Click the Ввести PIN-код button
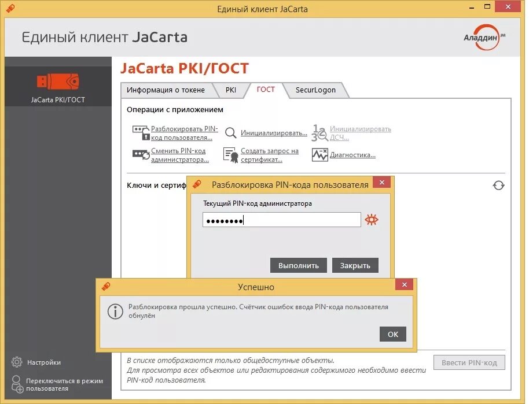529x404 pixels. [x=469, y=362]
